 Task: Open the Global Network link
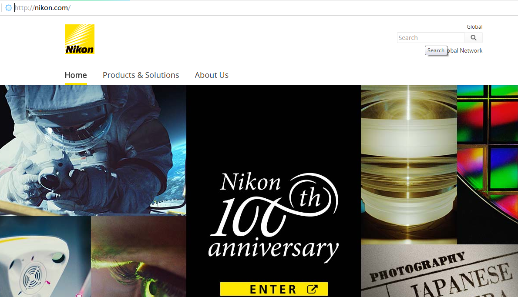tap(465, 50)
